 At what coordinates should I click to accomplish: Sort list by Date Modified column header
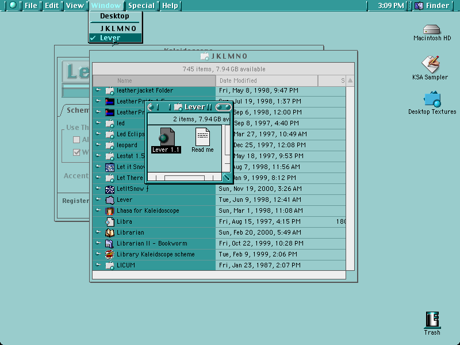click(267, 80)
